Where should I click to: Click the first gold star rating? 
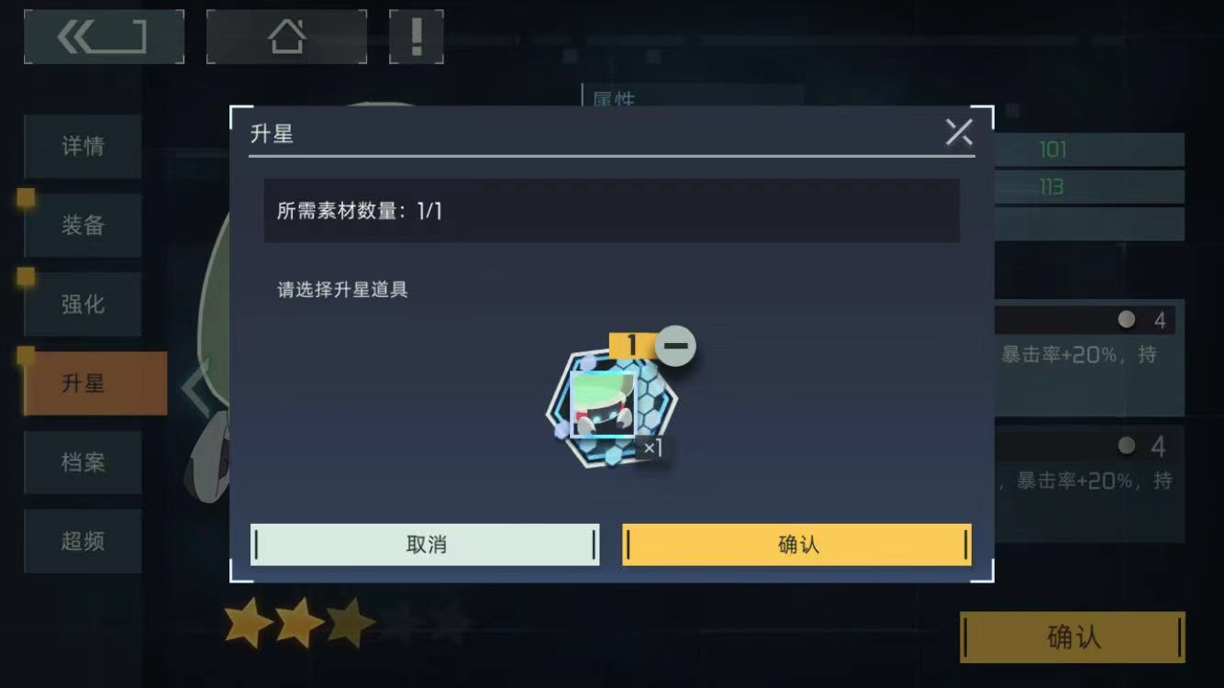tap(249, 624)
